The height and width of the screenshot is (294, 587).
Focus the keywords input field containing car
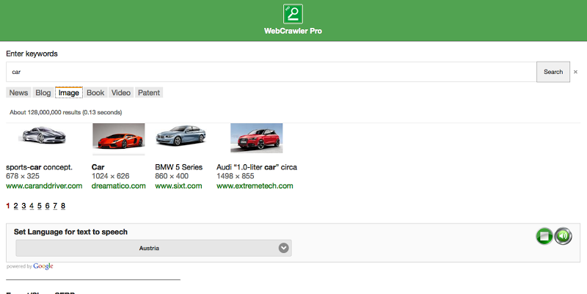271,72
